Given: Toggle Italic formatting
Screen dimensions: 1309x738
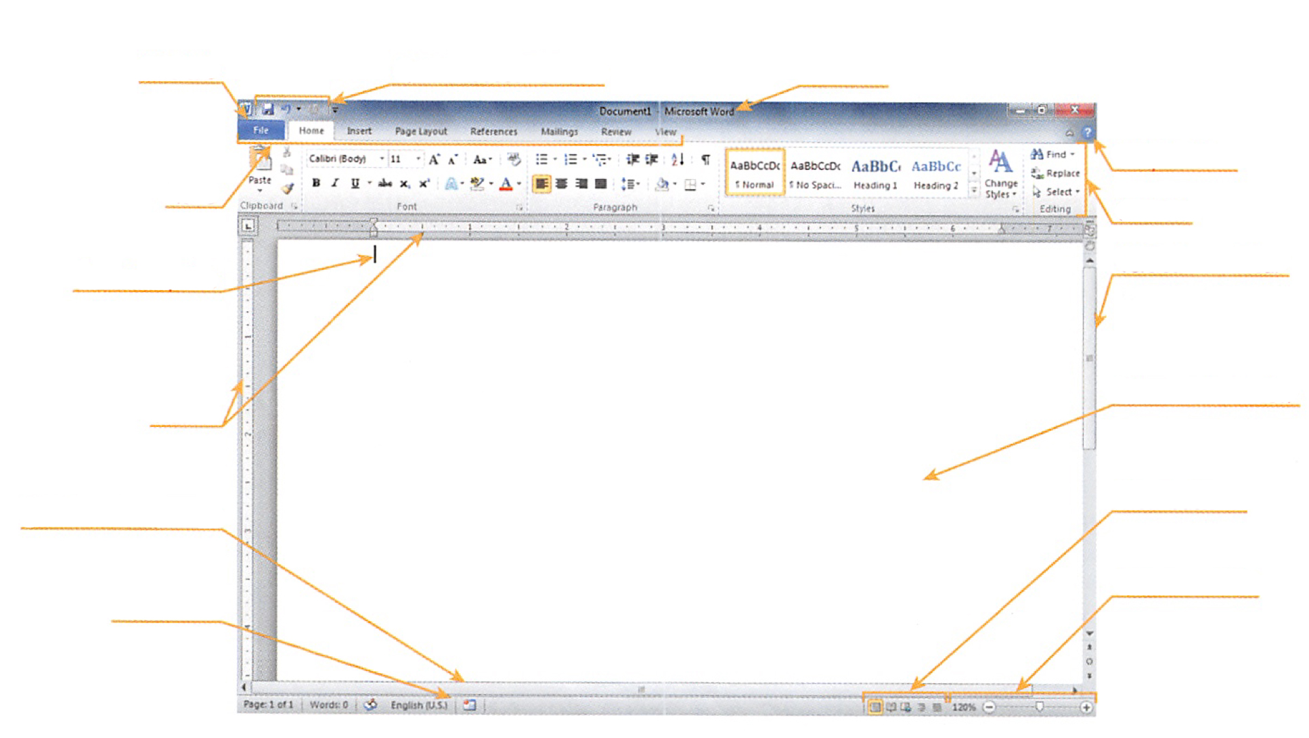Looking at the screenshot, I should pyautogui.click(x=334, y=183).
